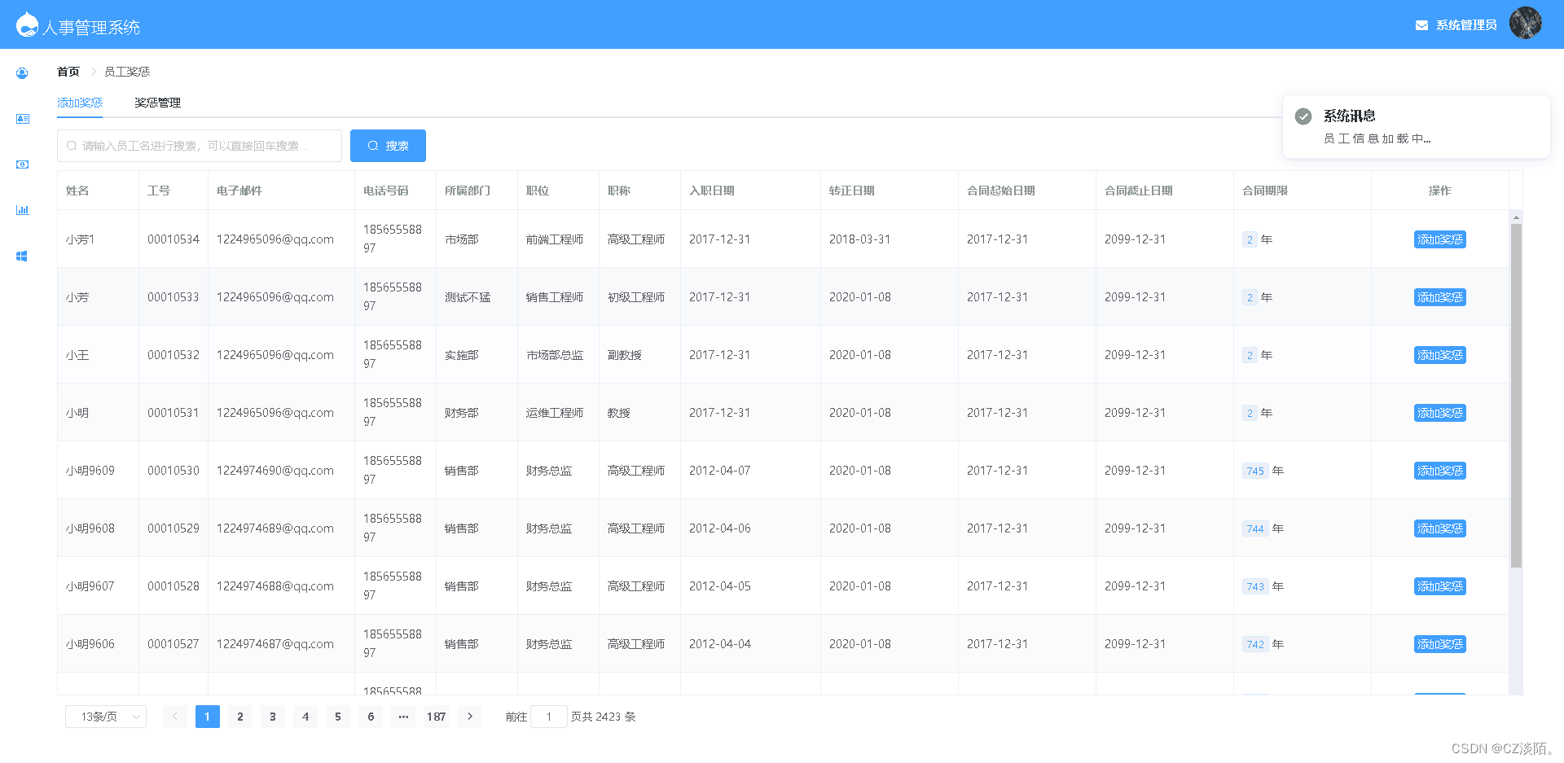This screenshot has width=1564, height=763.
Task: Click 添加奖惩 for employee 小明9607
Action: pyautogui.click(x=1439, y=586)
